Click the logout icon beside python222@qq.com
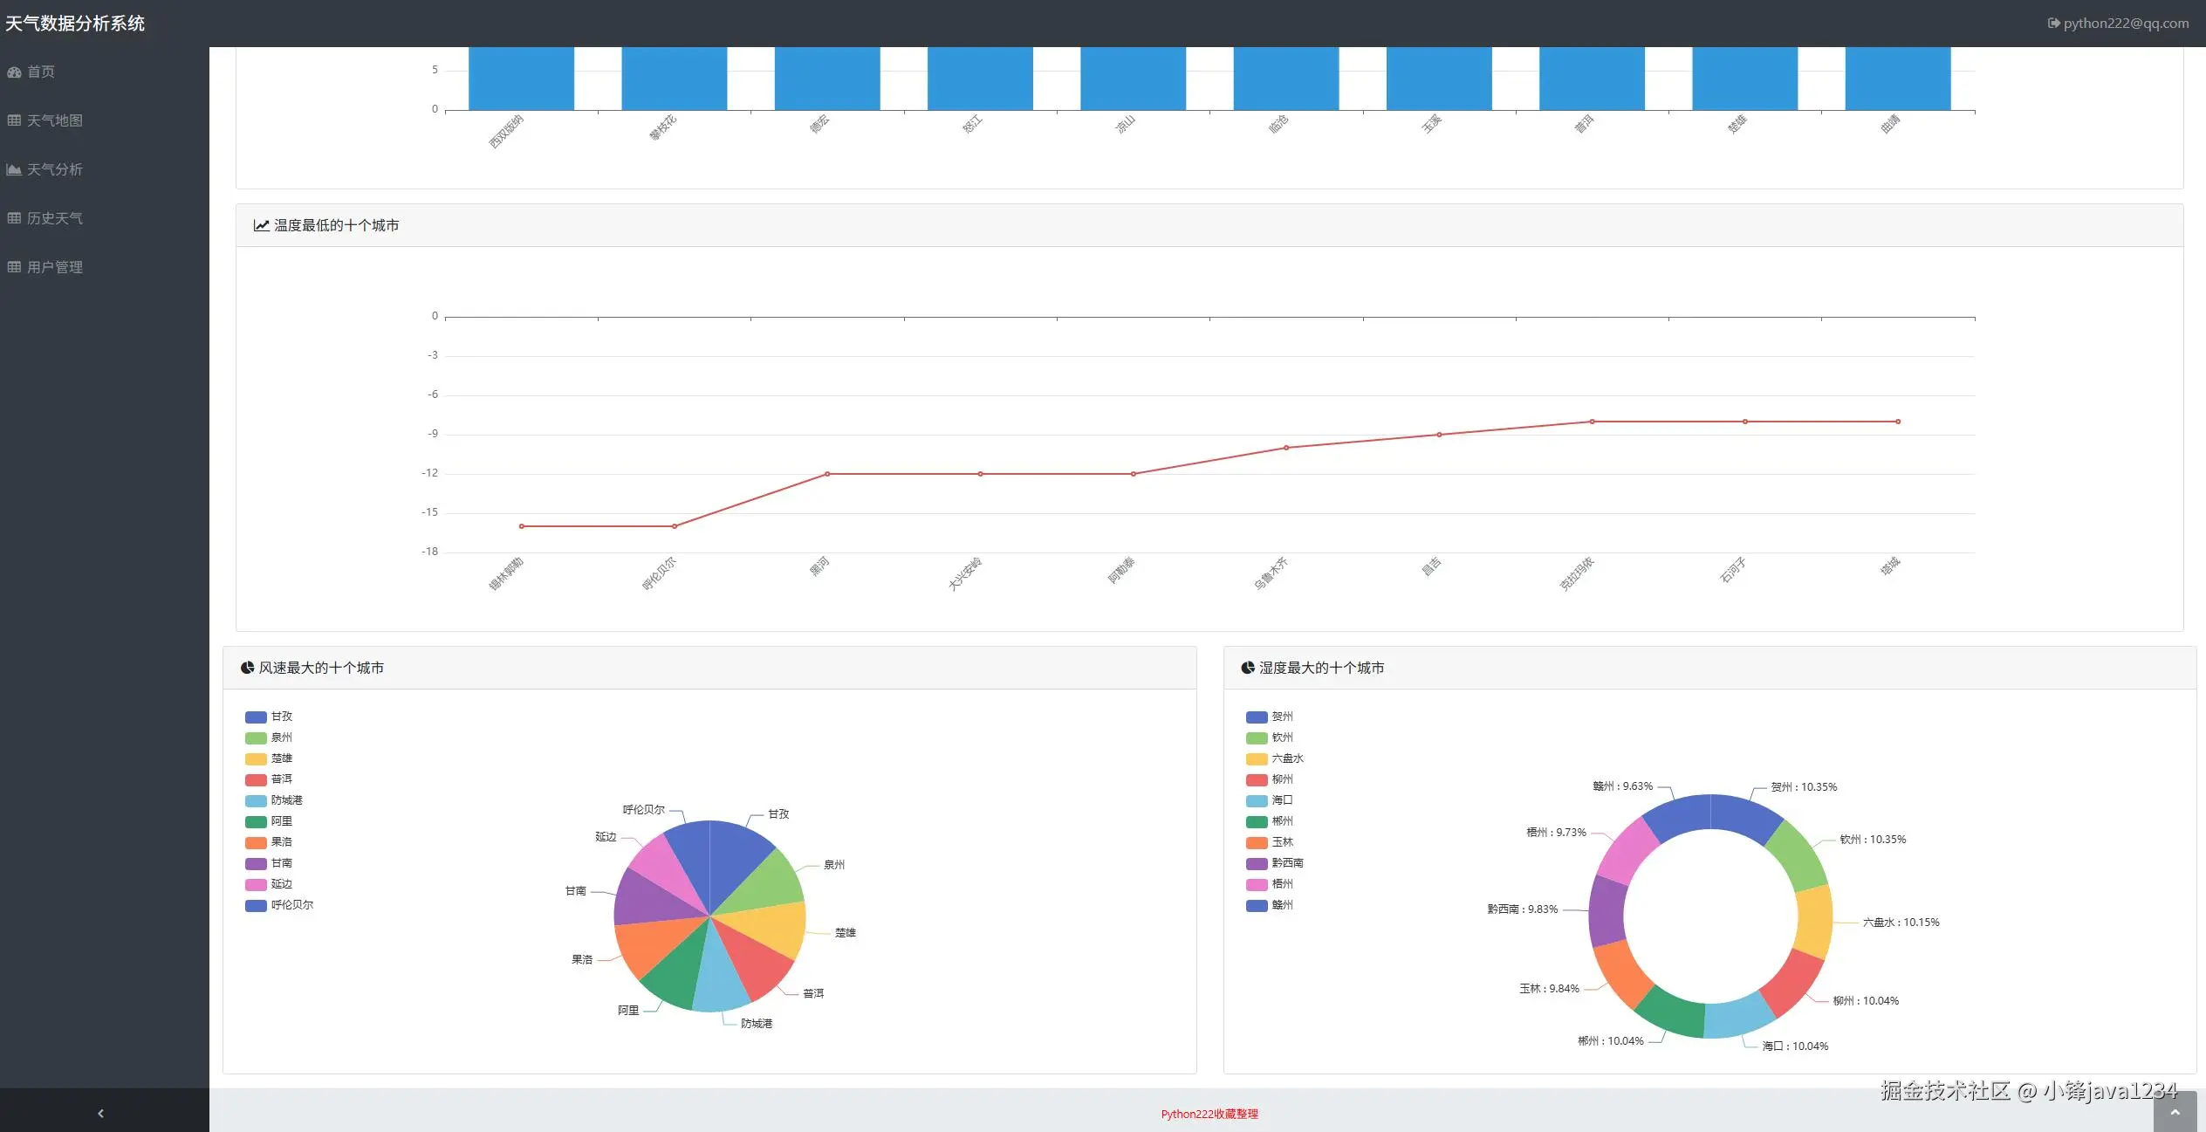The height and width of the screenshot is (1132, 2206). pos(2053,24)
